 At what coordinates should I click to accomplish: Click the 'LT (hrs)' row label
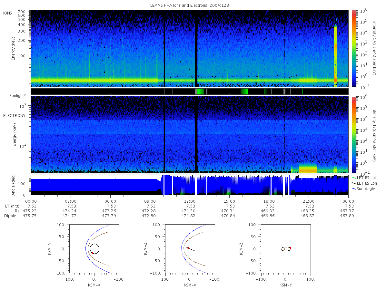pyautogui.click(x=13, y=206)
